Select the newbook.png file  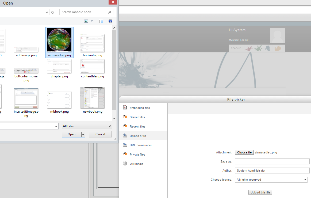[93, 100]
